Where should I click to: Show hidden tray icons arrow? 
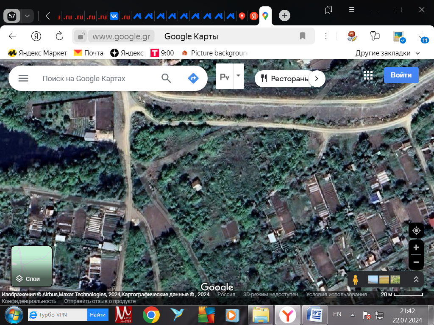tap(353, 315)
